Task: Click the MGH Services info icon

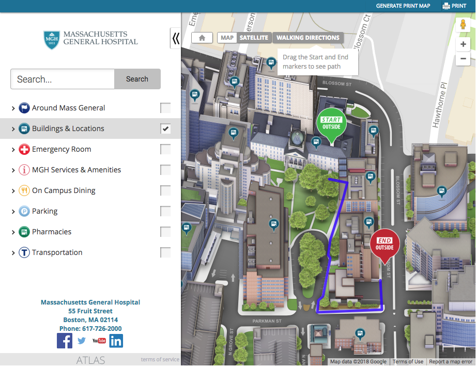Action: (24, 170)
